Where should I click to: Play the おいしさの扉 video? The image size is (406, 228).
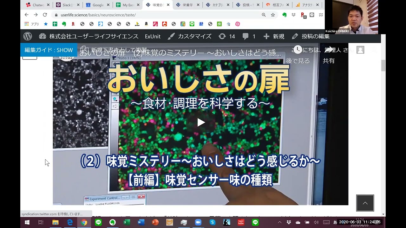[201, 122]
